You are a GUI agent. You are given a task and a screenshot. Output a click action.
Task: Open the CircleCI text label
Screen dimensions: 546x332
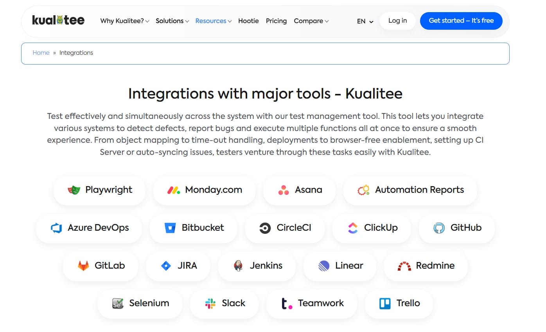click(294, 228)
